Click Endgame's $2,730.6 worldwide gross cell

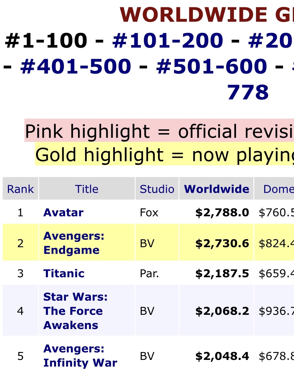222,243
